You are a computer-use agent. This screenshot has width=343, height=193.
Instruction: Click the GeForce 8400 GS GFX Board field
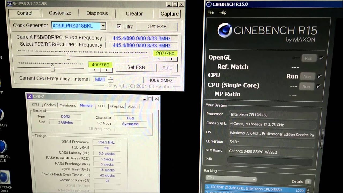271,152
